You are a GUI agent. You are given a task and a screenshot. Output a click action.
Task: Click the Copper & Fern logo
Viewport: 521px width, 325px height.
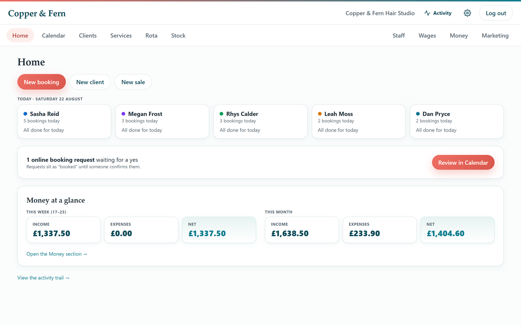point(37,13)
